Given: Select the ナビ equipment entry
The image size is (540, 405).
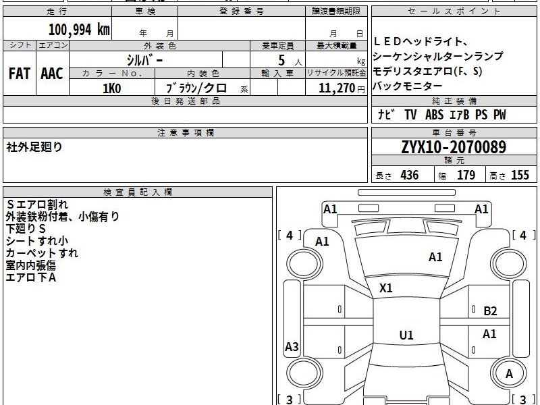Looking at the screenshot, I should [385, 115].
